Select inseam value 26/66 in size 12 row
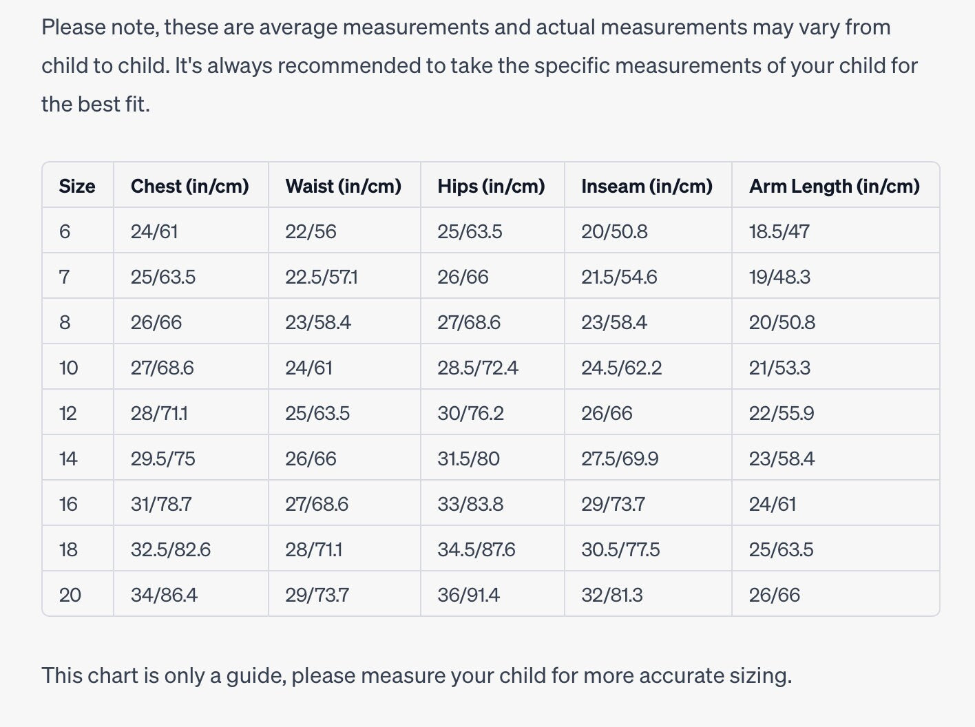This screenshot has width=975, height=727. tap(607, 413)
